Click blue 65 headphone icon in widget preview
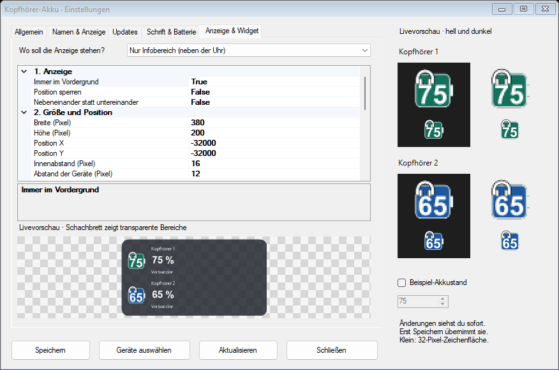 pyautogui.click(x=136, y=295)
